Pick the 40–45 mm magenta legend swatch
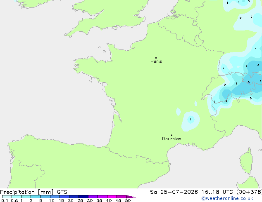 coord(112,197)
